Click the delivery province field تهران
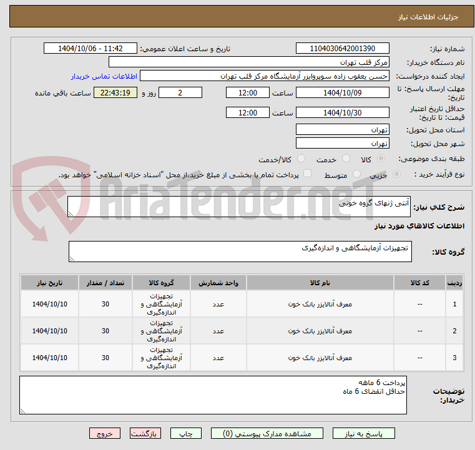This screenshot has height=450, width=475. point(342,130)
